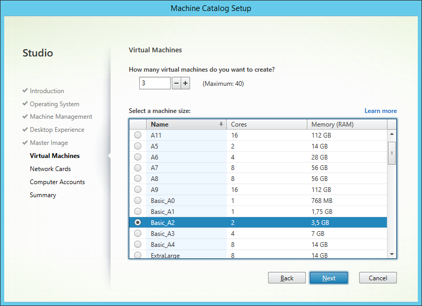Click the Basic_A2 name cell
Image resolution: width=422 pixels, height=306 pixels.
(186, 223)
